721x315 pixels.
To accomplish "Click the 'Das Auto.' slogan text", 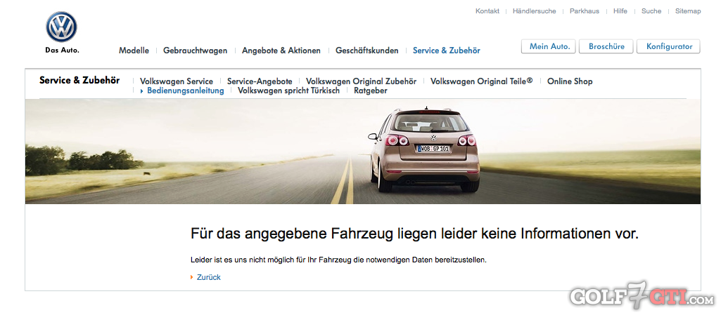I will point(62,51).
